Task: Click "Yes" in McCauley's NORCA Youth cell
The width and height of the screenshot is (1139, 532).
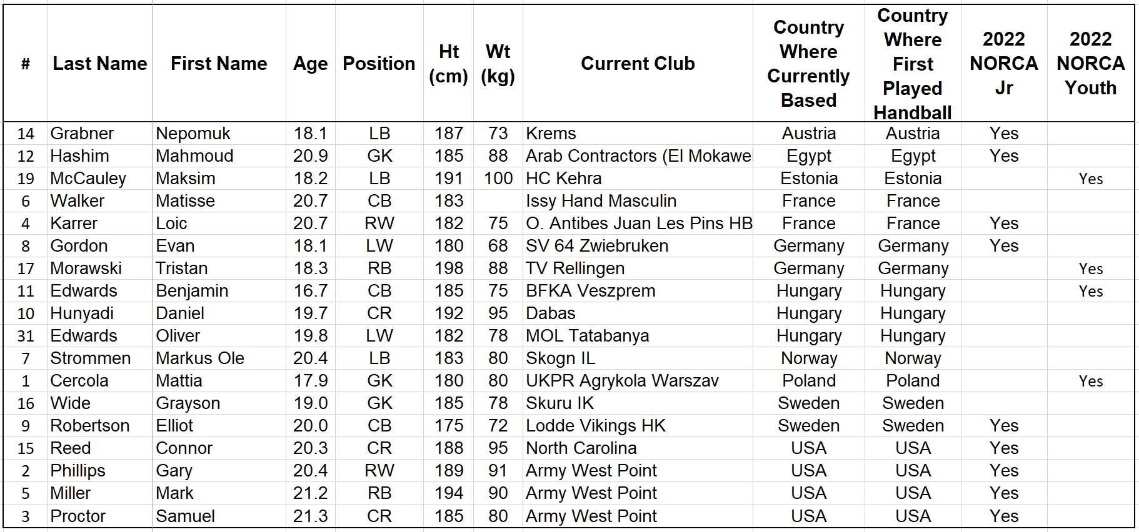Action: (1090, 179)
